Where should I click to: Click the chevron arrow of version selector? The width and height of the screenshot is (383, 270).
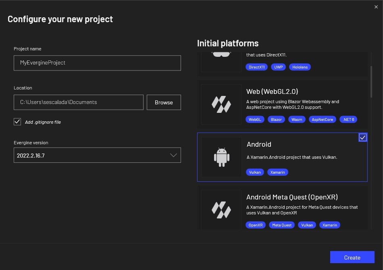click(x=174, y=155)
